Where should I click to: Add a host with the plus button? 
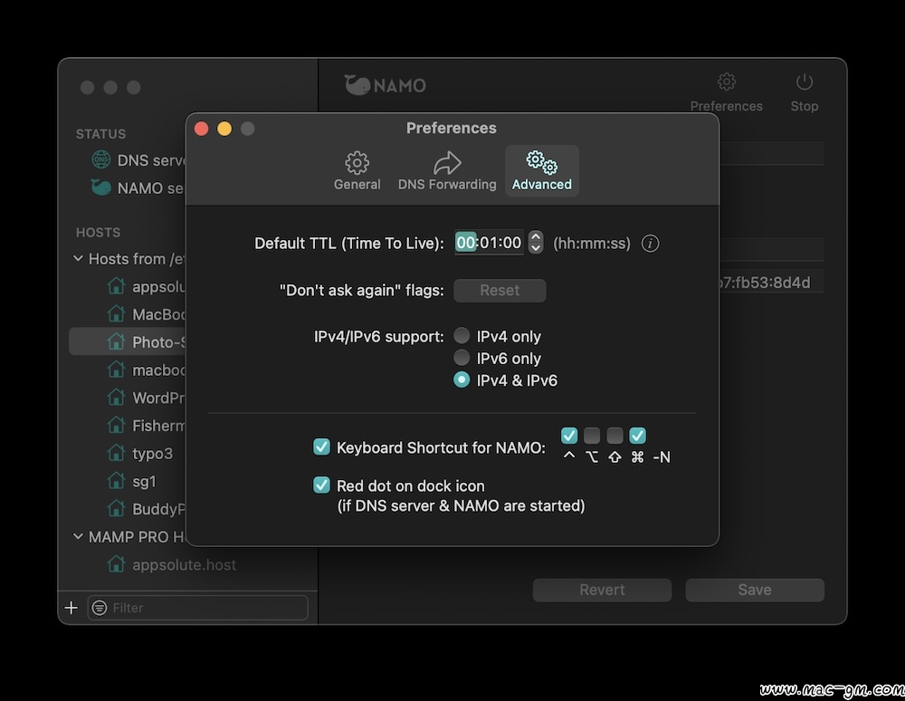tap(71, 608)
